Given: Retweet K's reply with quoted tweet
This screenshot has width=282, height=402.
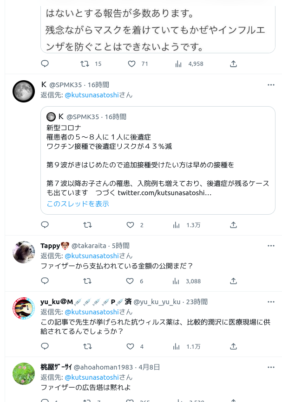Looking at the screenshot, I should [x=87, y=225].
